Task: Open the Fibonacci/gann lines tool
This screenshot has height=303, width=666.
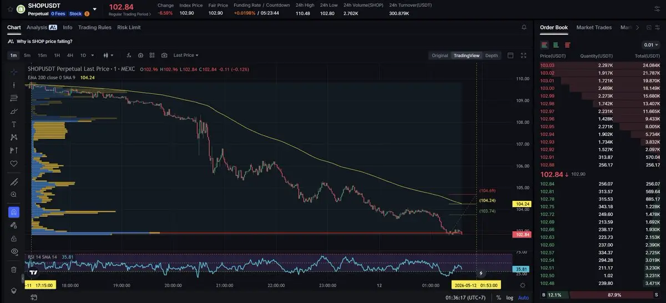Action: 14,98
